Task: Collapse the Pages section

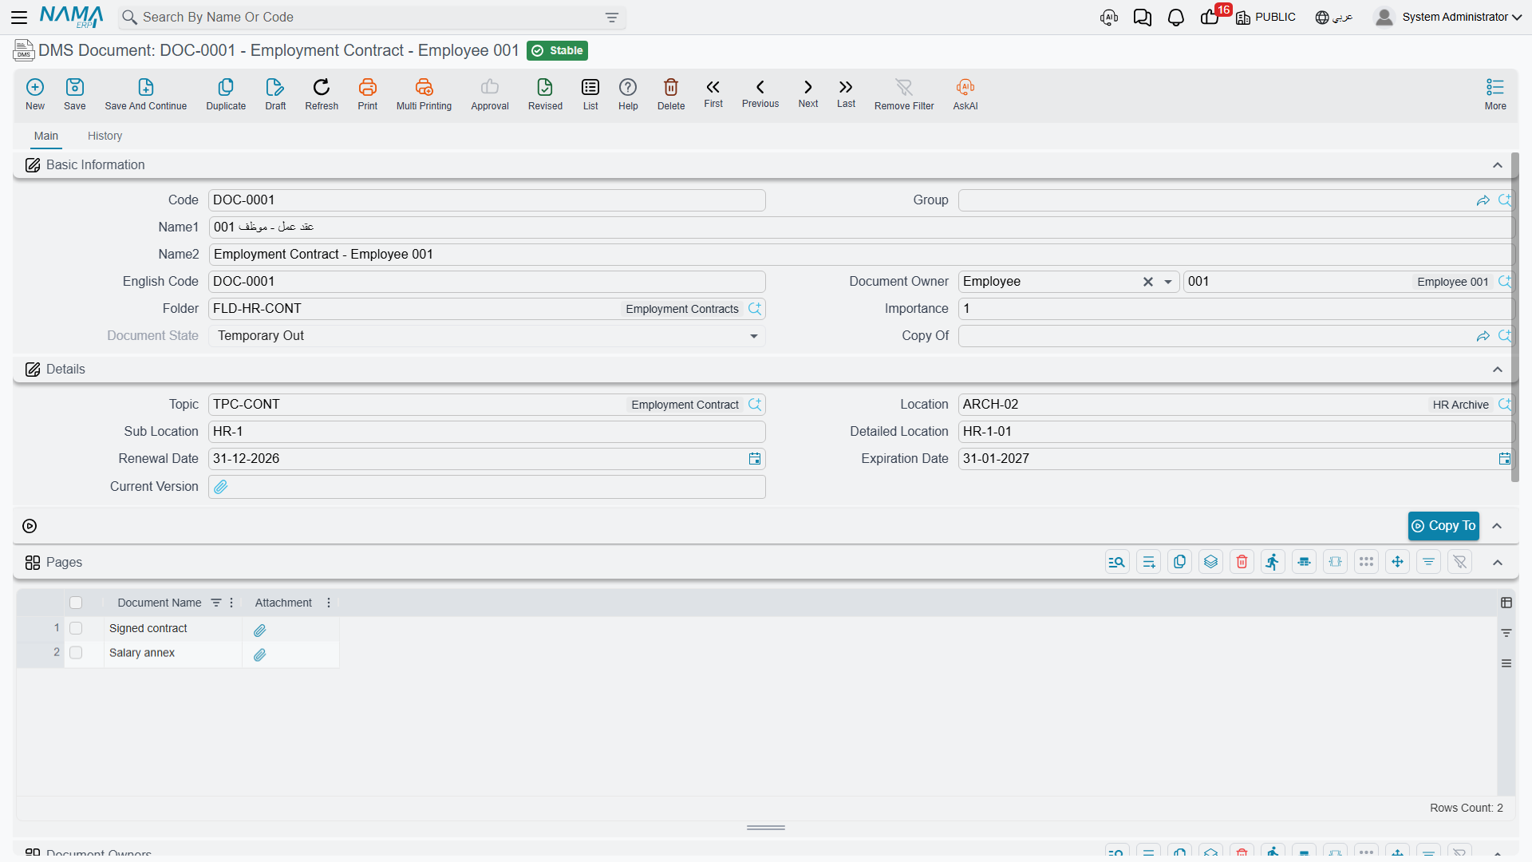Action: point(1498,563)
